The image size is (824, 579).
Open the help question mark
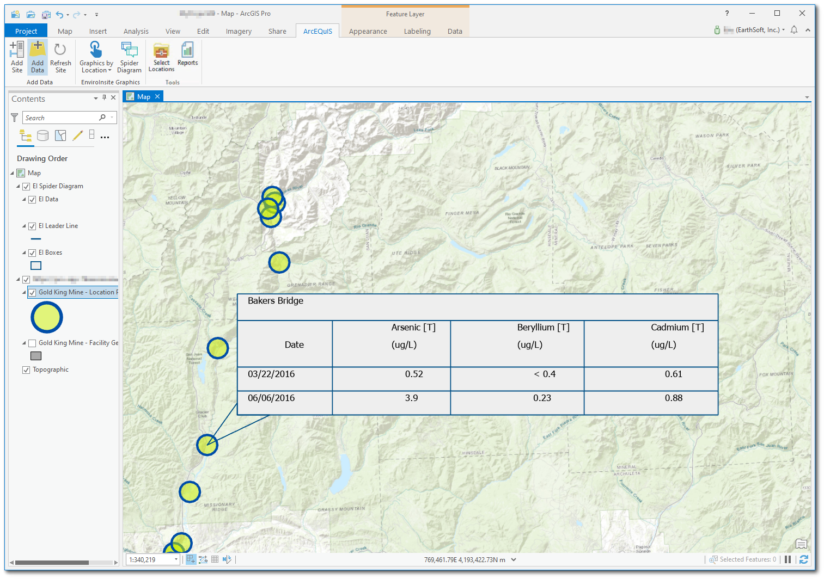click(x=727, y=14)
